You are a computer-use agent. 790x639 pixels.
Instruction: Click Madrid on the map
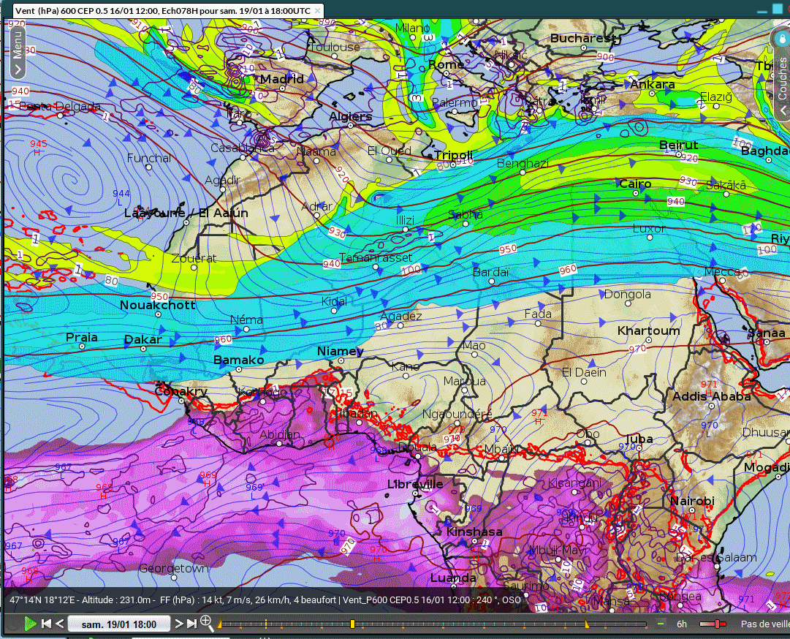click(281, 79)
